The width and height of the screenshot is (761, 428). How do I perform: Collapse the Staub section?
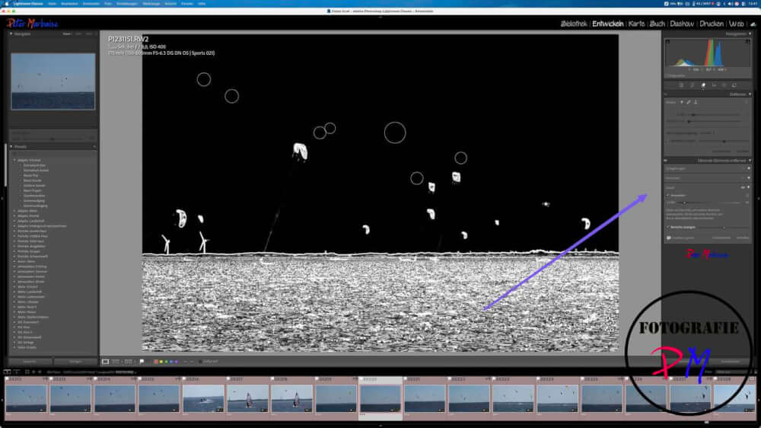pos(748,187)
